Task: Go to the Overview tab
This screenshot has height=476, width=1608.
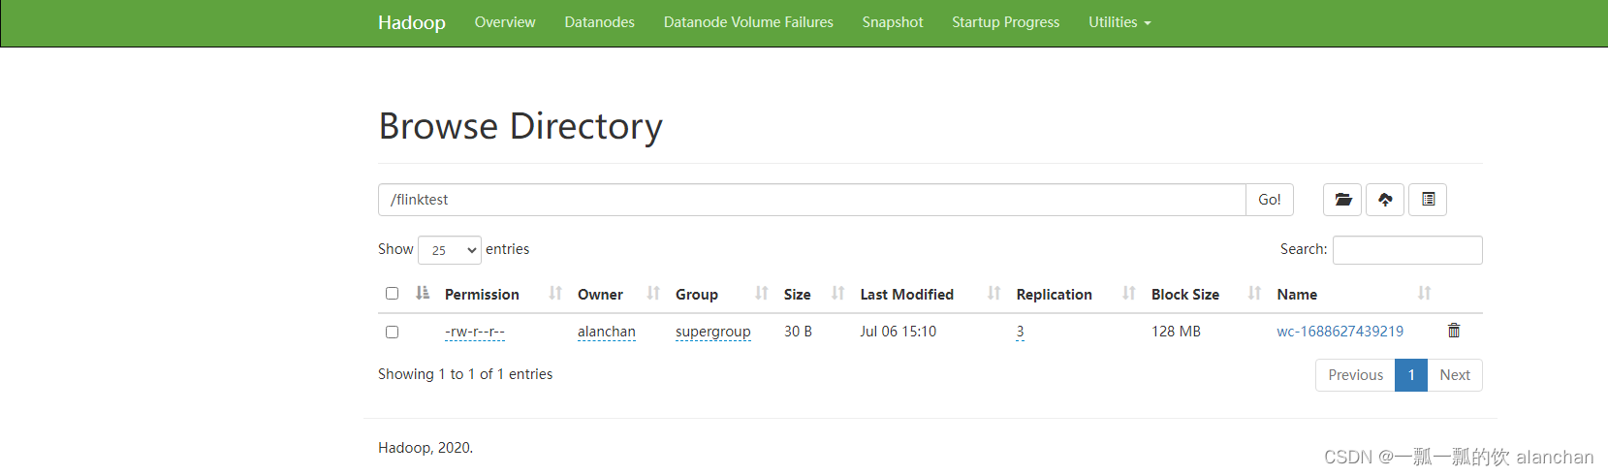Action: (505, 22)
